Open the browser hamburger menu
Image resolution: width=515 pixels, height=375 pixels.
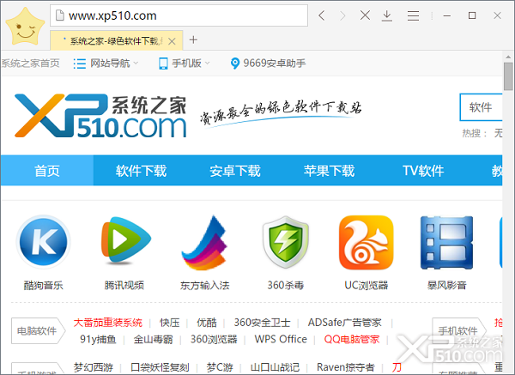(x=413, y=15)
